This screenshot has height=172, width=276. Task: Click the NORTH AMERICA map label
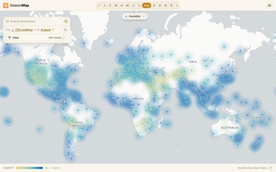point(40,62)
